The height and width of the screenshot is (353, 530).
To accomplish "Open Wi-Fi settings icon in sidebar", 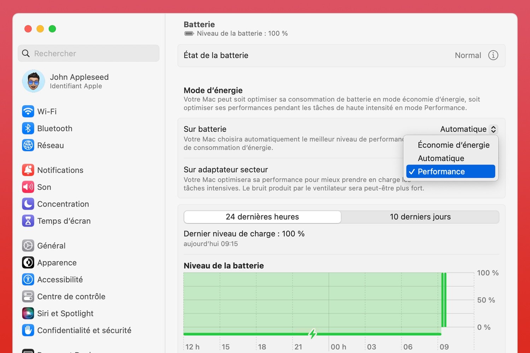I will point(28,112).
